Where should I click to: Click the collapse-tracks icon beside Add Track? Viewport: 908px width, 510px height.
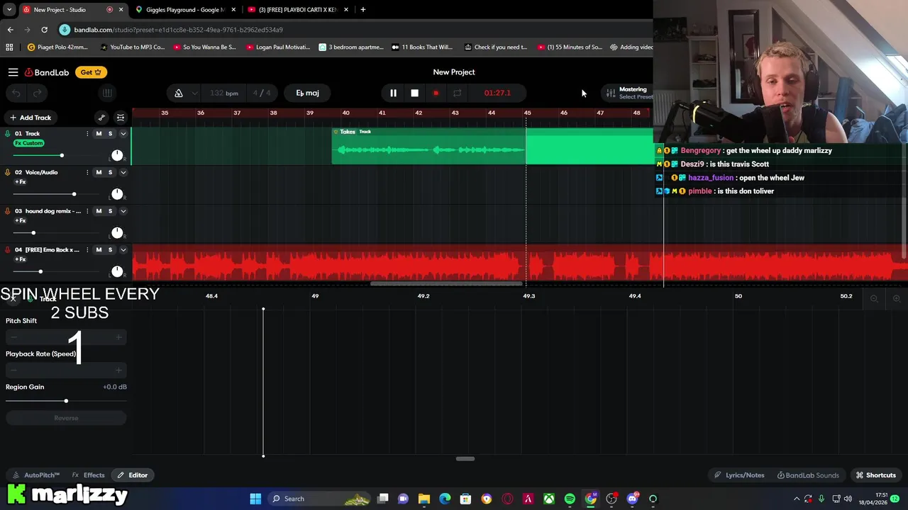pos(121,118)
